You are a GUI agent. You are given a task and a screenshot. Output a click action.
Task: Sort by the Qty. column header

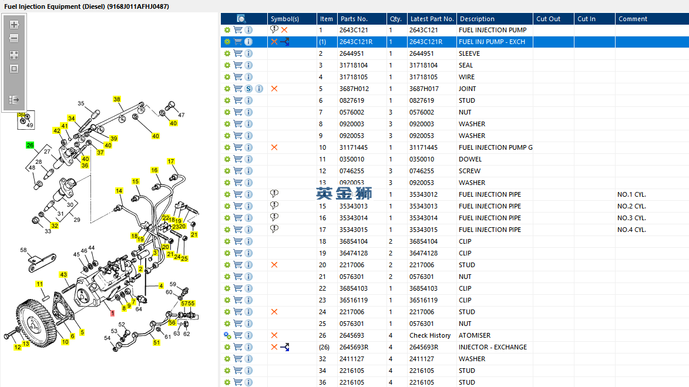tap(397, 19)
